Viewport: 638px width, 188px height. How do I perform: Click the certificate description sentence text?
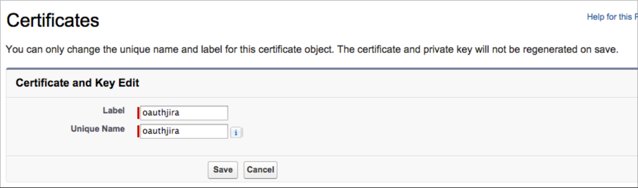pos(312,49)
